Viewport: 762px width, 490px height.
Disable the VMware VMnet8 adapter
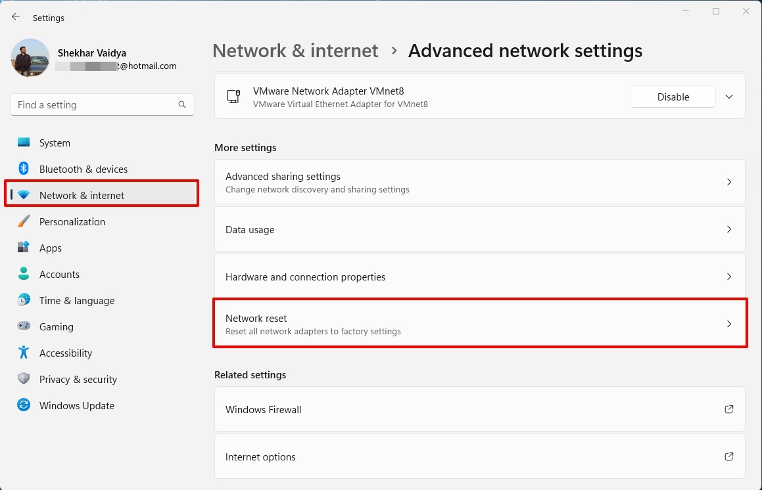click(673, 97)
